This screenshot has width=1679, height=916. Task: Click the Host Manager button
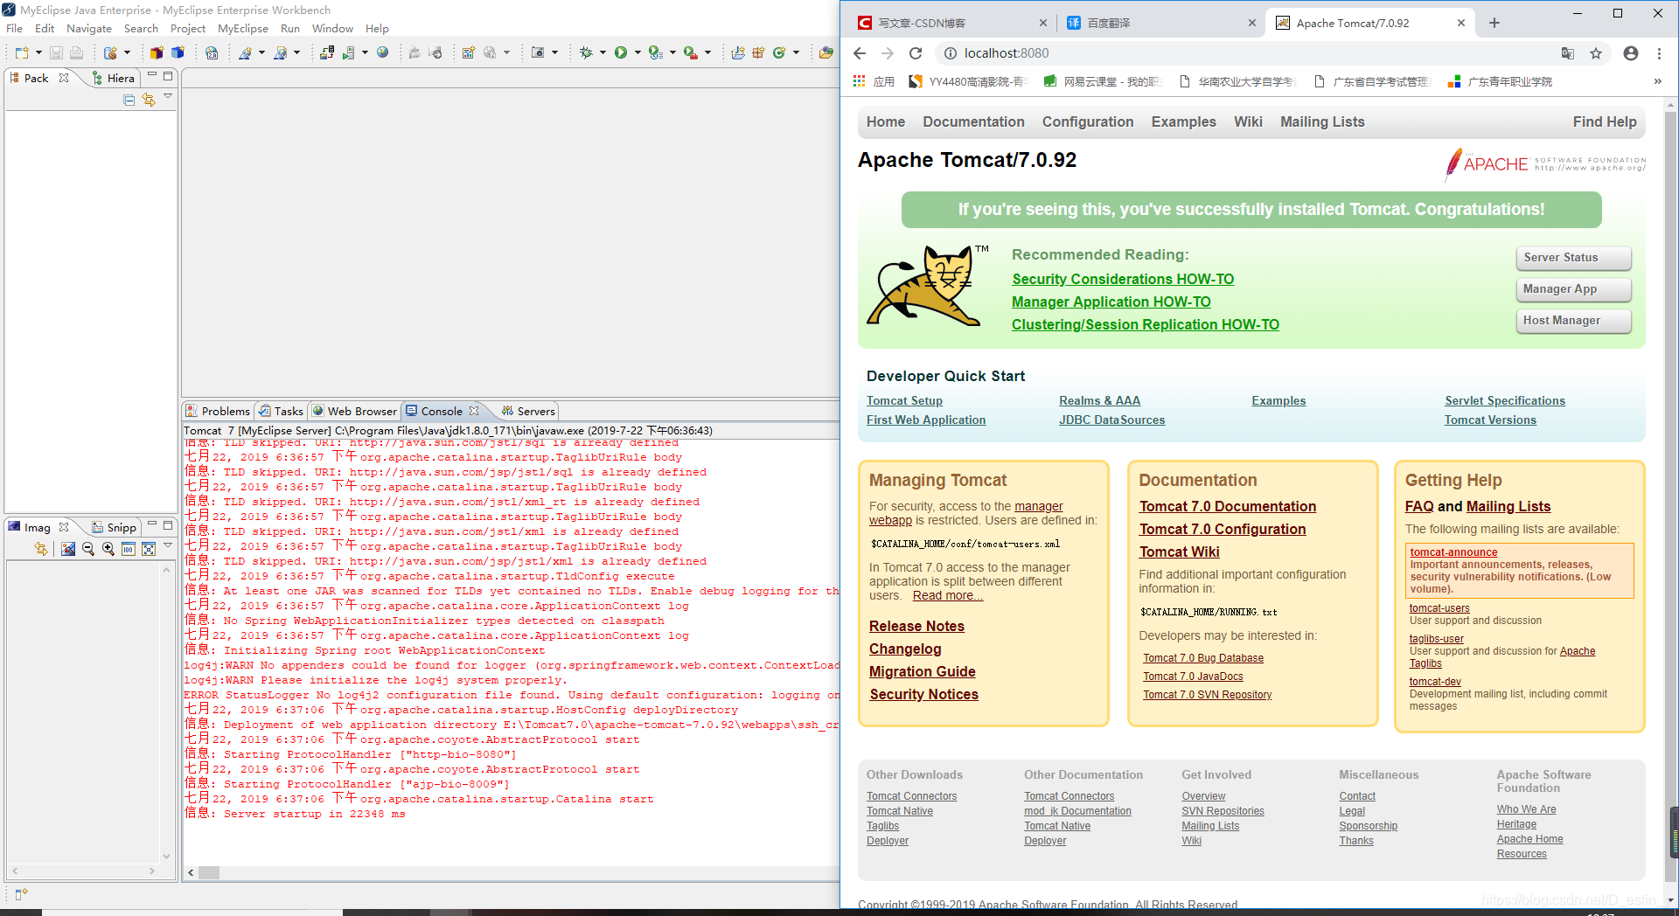[x=1573, y=321]
